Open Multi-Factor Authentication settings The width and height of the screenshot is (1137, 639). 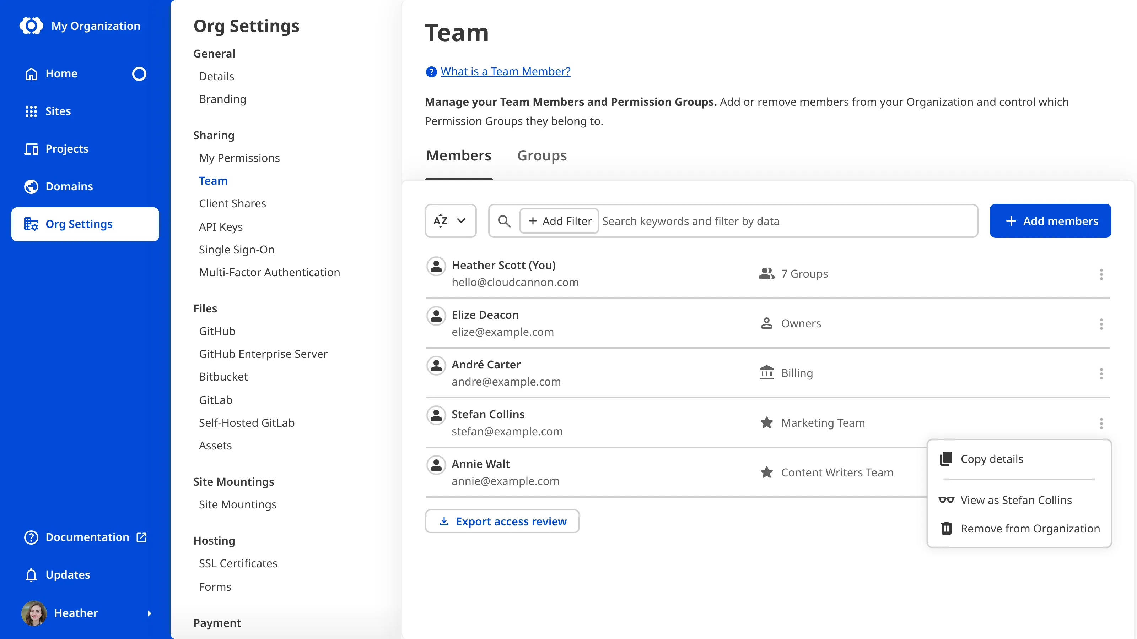click(269, 272)
